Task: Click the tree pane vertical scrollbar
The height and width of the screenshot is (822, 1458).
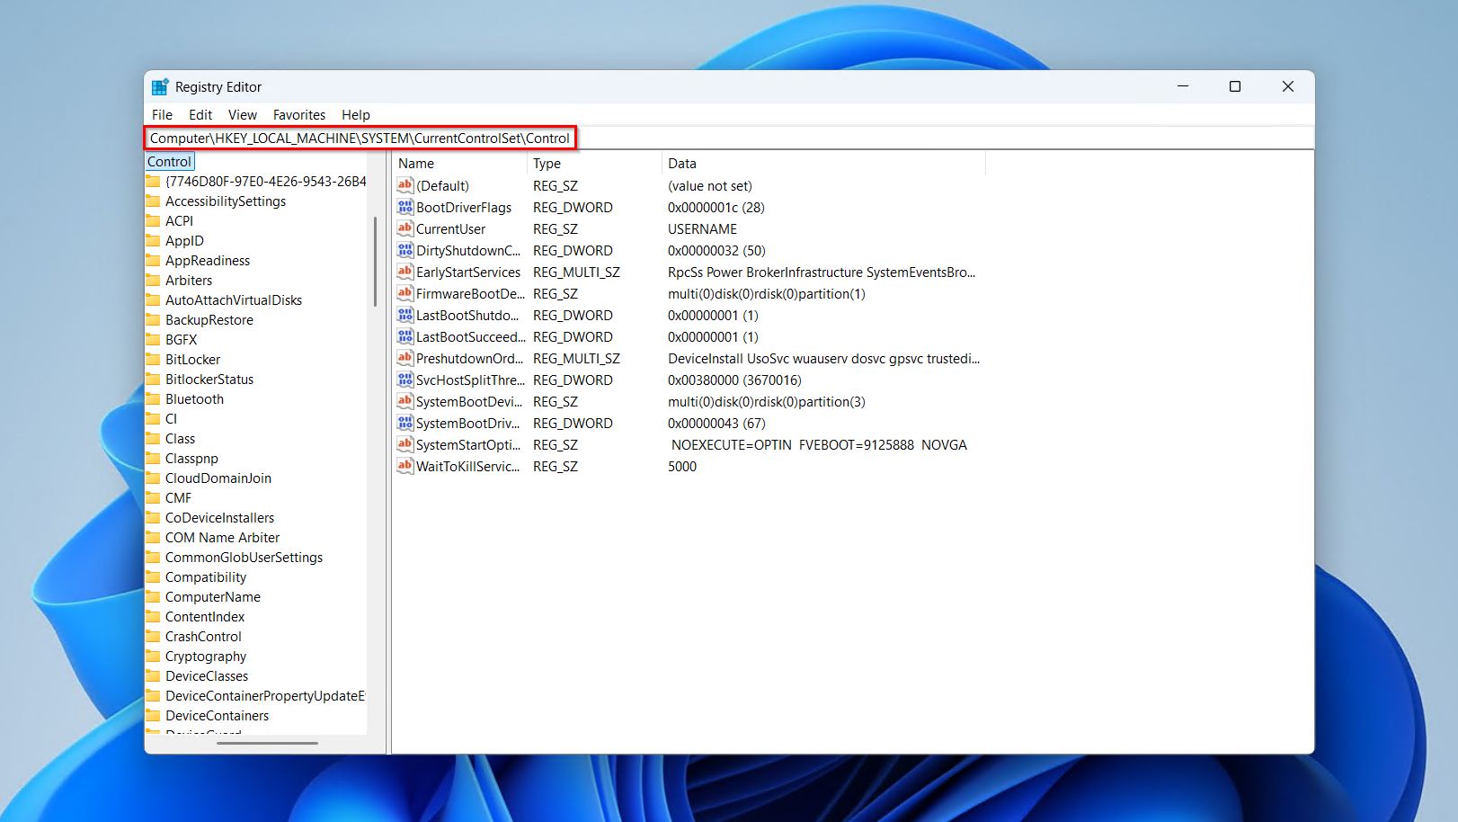Action: pyautogui.click(x=375, y=261)
